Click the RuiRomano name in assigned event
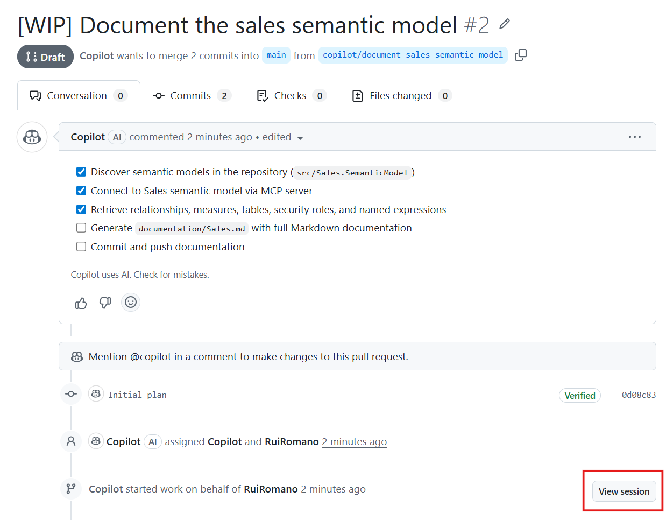 click(x=292, y=442)
